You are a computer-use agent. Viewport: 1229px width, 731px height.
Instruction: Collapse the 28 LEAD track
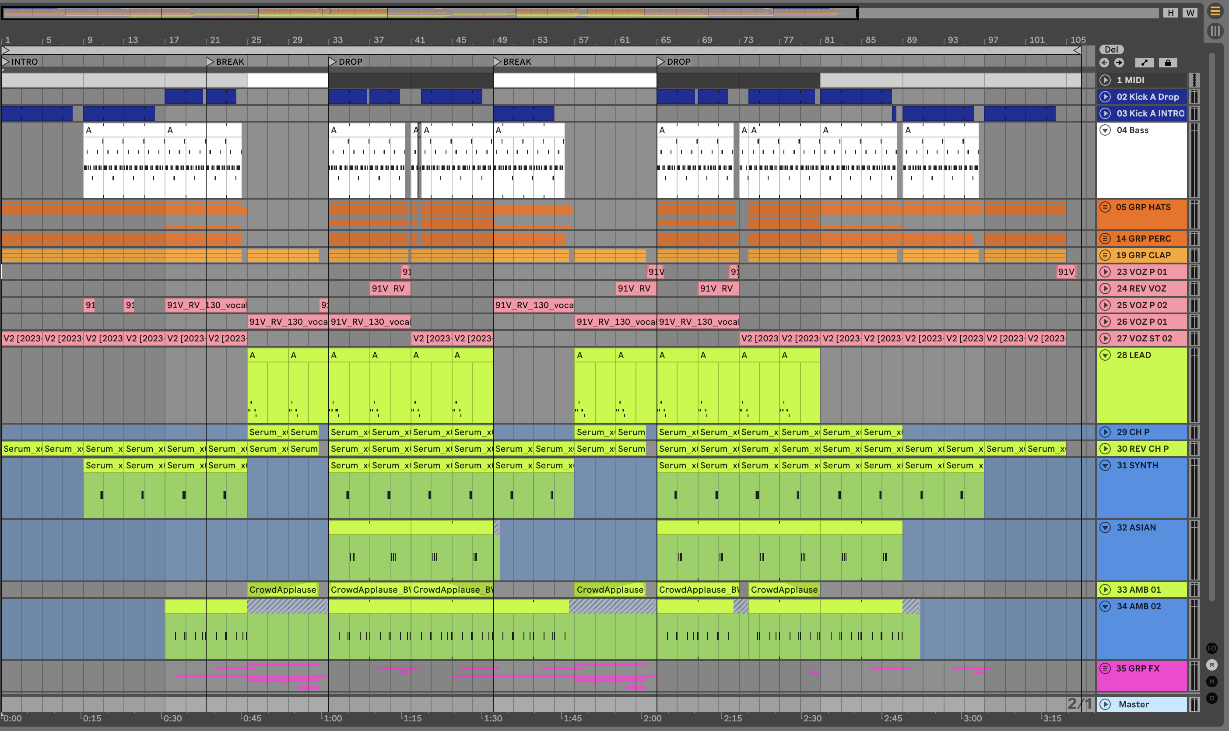pos(1105,355)
